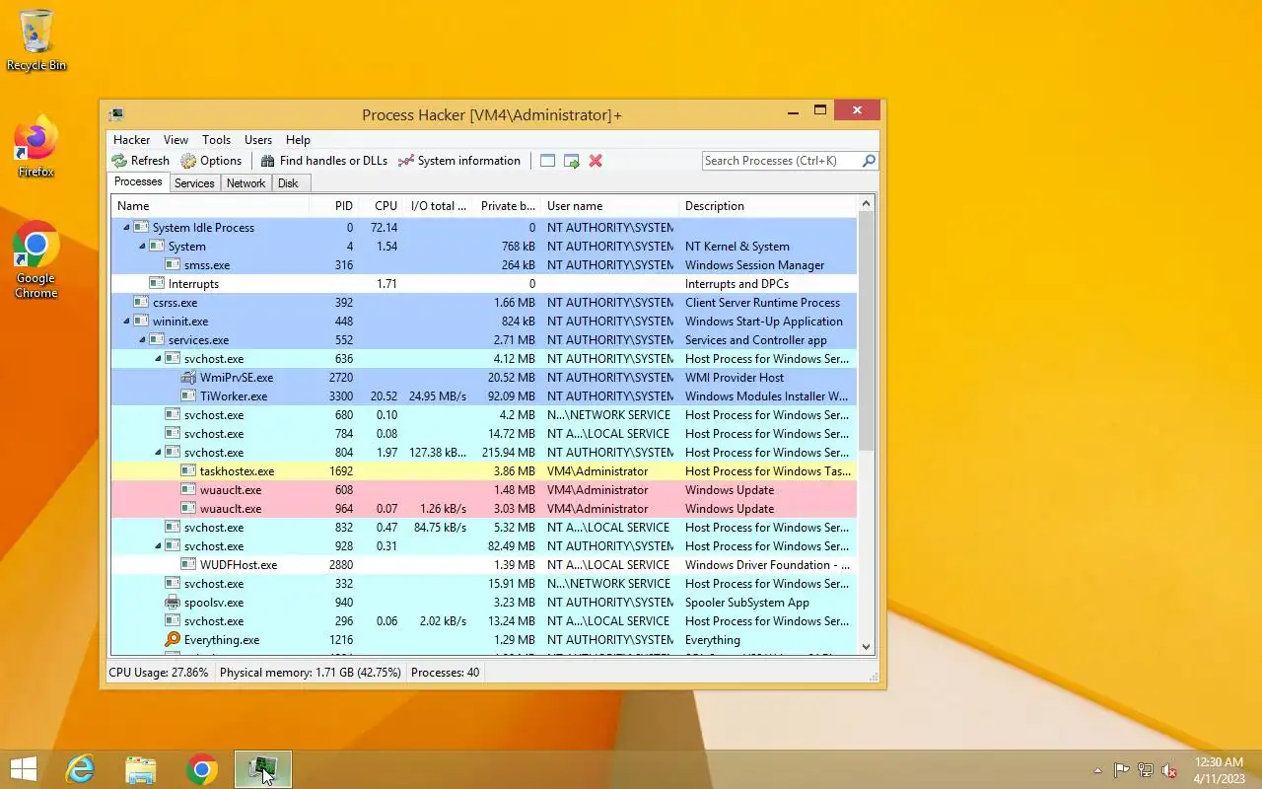Image resolution: width=1262 pixels, height=789 pixels.
Task: Click the Process Hacker taskbar button
Action: click(263, 769)
